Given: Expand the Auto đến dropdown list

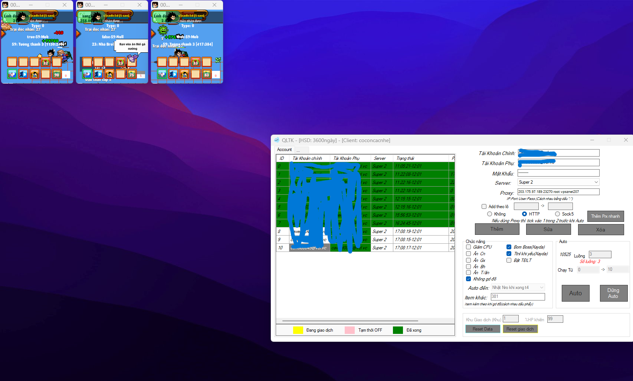Looking at the screenshot, I should click(518, 288).
